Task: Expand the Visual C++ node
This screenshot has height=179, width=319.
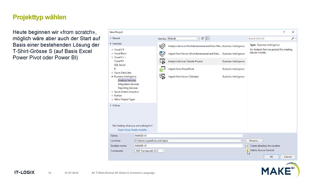Action: 112,57
